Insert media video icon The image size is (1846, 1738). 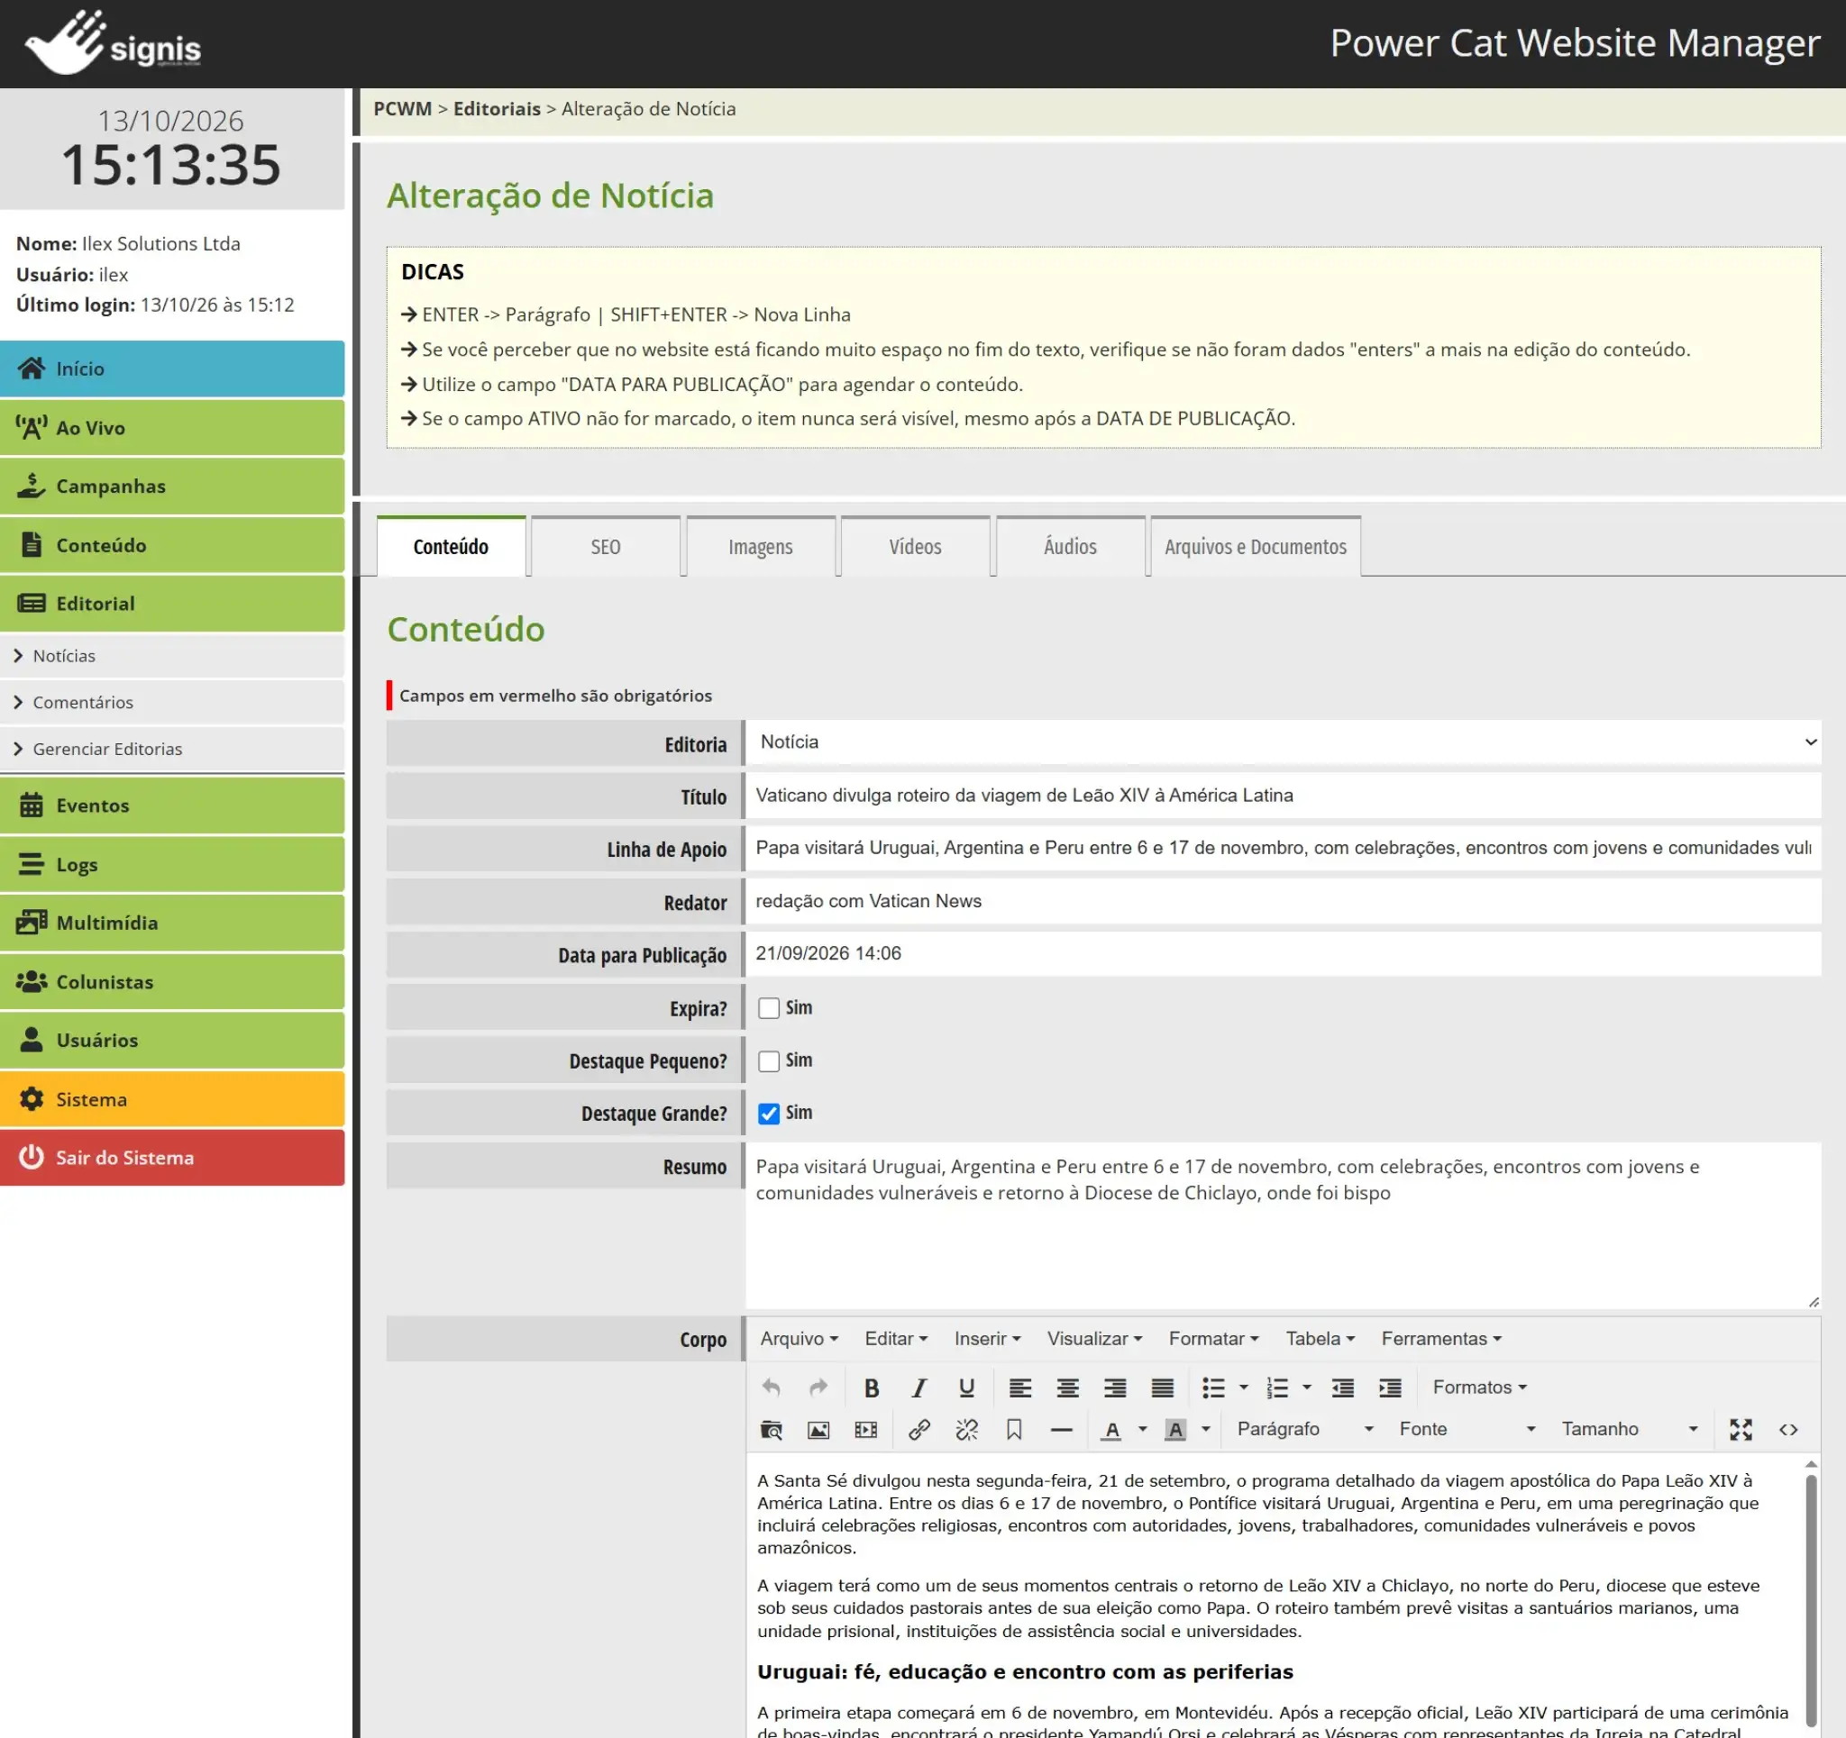(x=865, y=1430)
